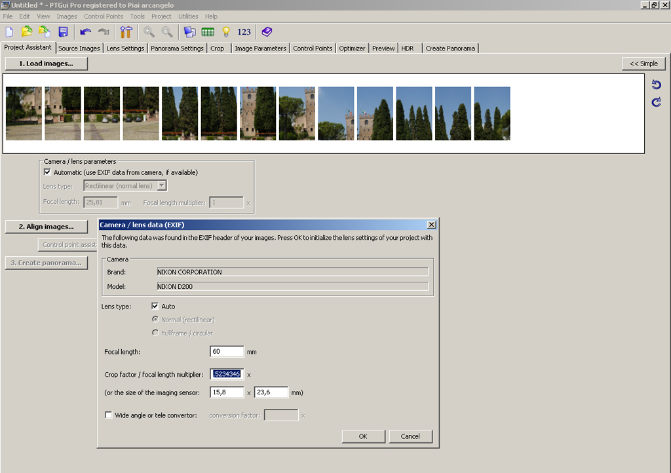Click the Control point assistant button
This screenshot has height=473, width=671.
click(68, 244)
